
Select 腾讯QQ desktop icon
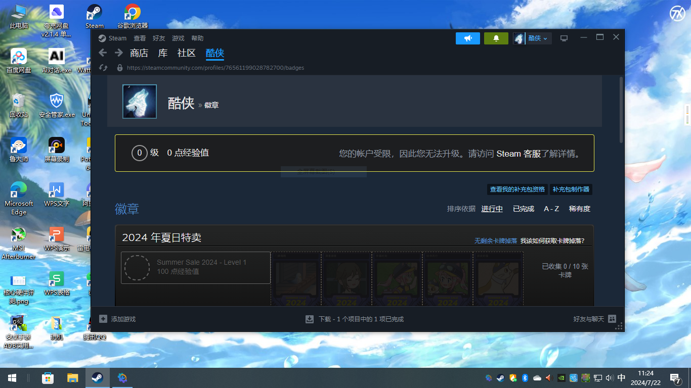[x=95, y=327]
